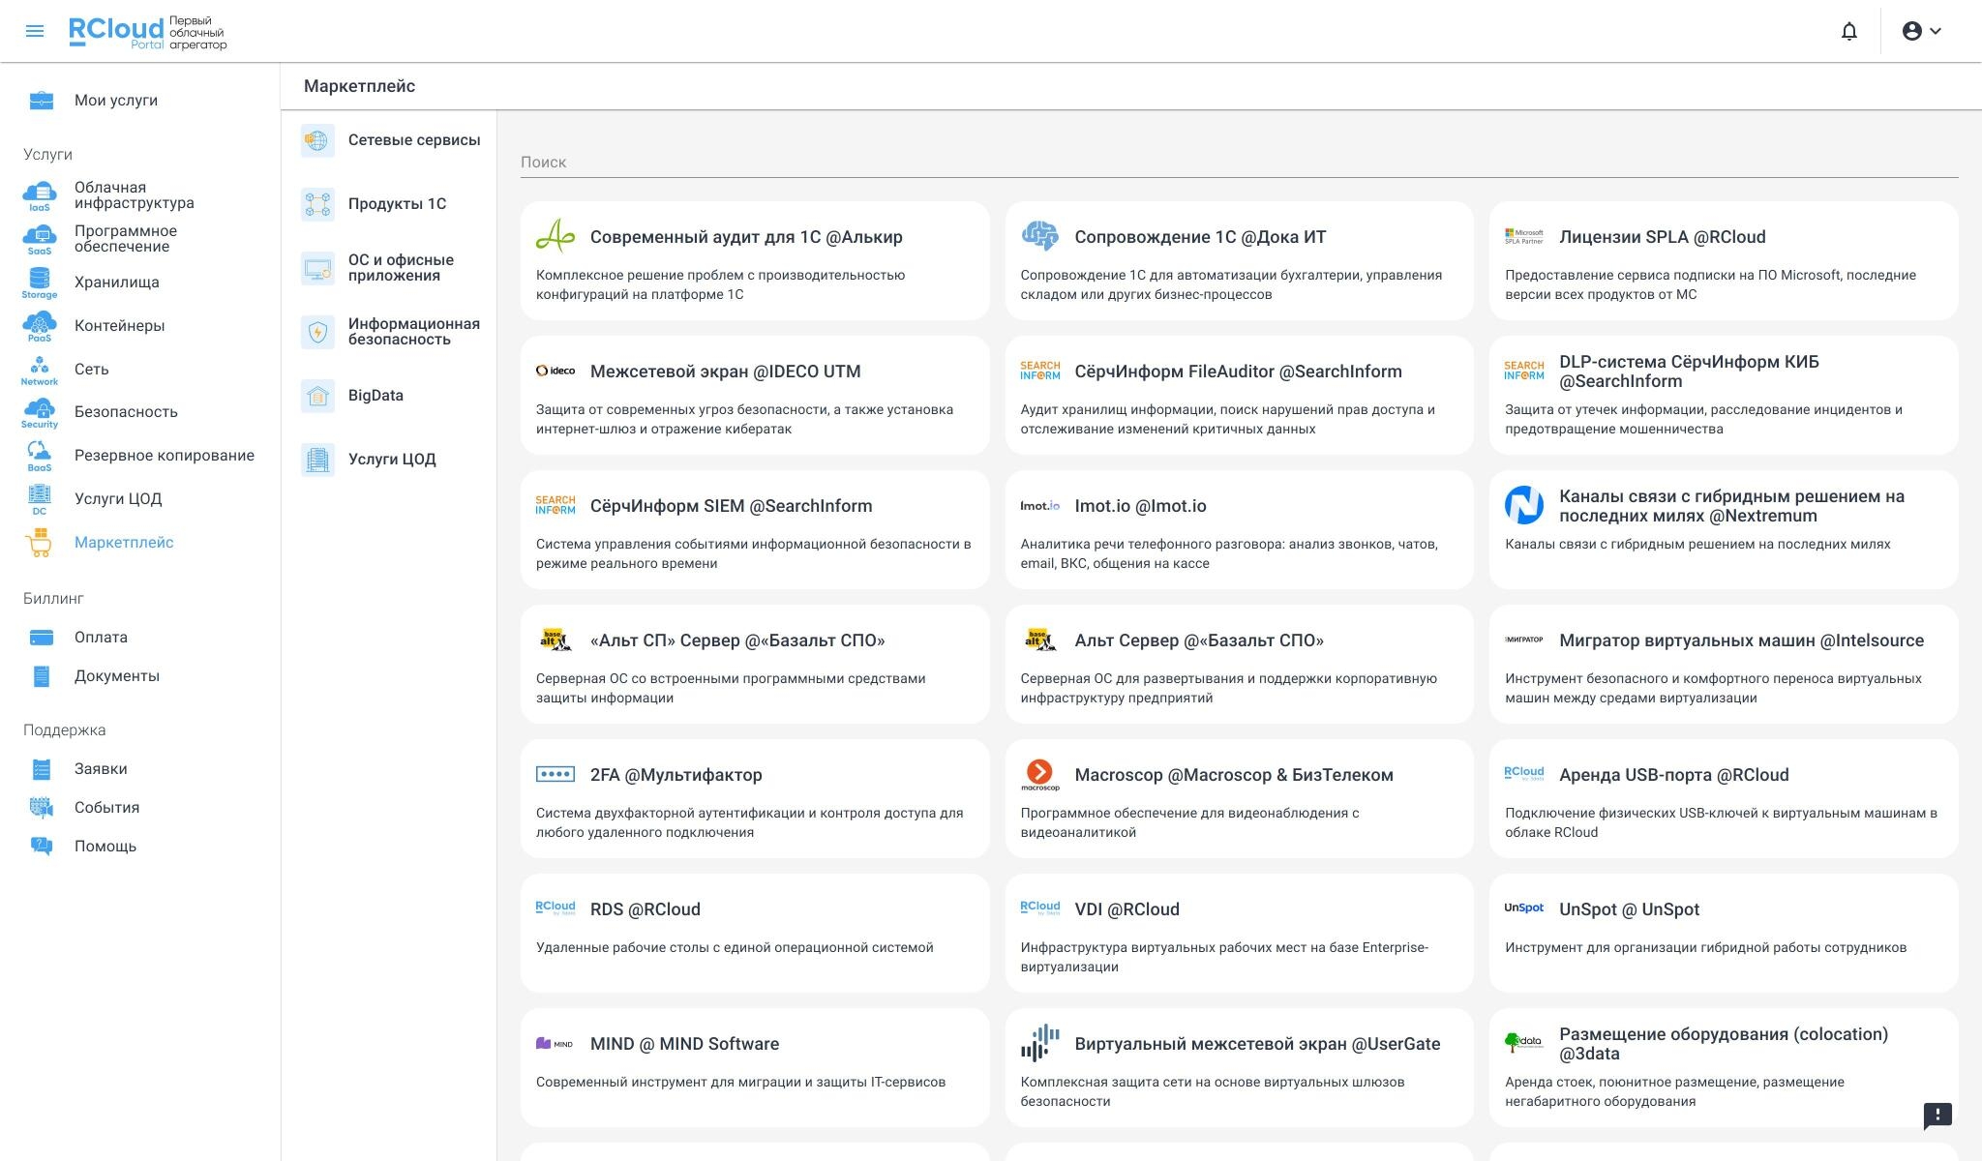Filter by Информационная безопасность category
The width and height of the screenshot is (1982, 1161).
tap(414, 332)
